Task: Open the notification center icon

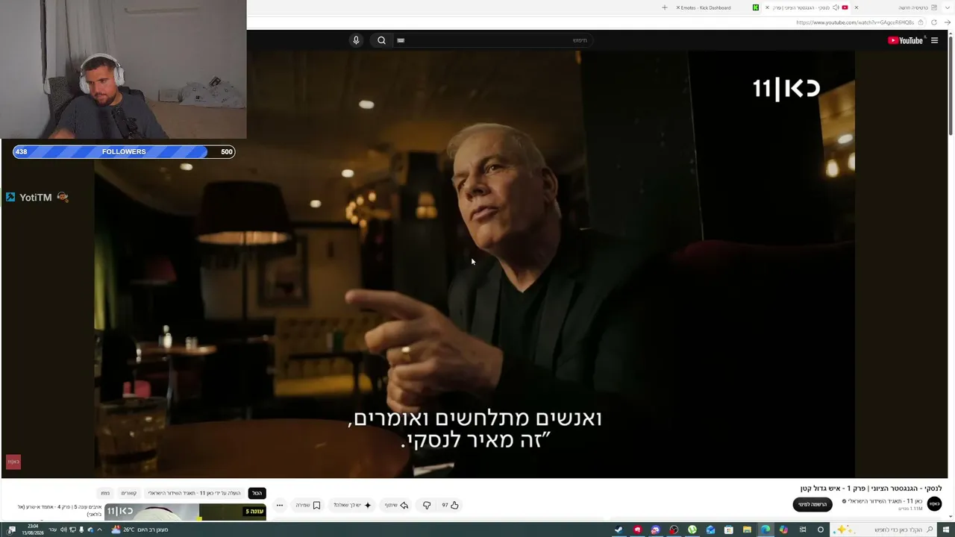Action: coord(12,530)
